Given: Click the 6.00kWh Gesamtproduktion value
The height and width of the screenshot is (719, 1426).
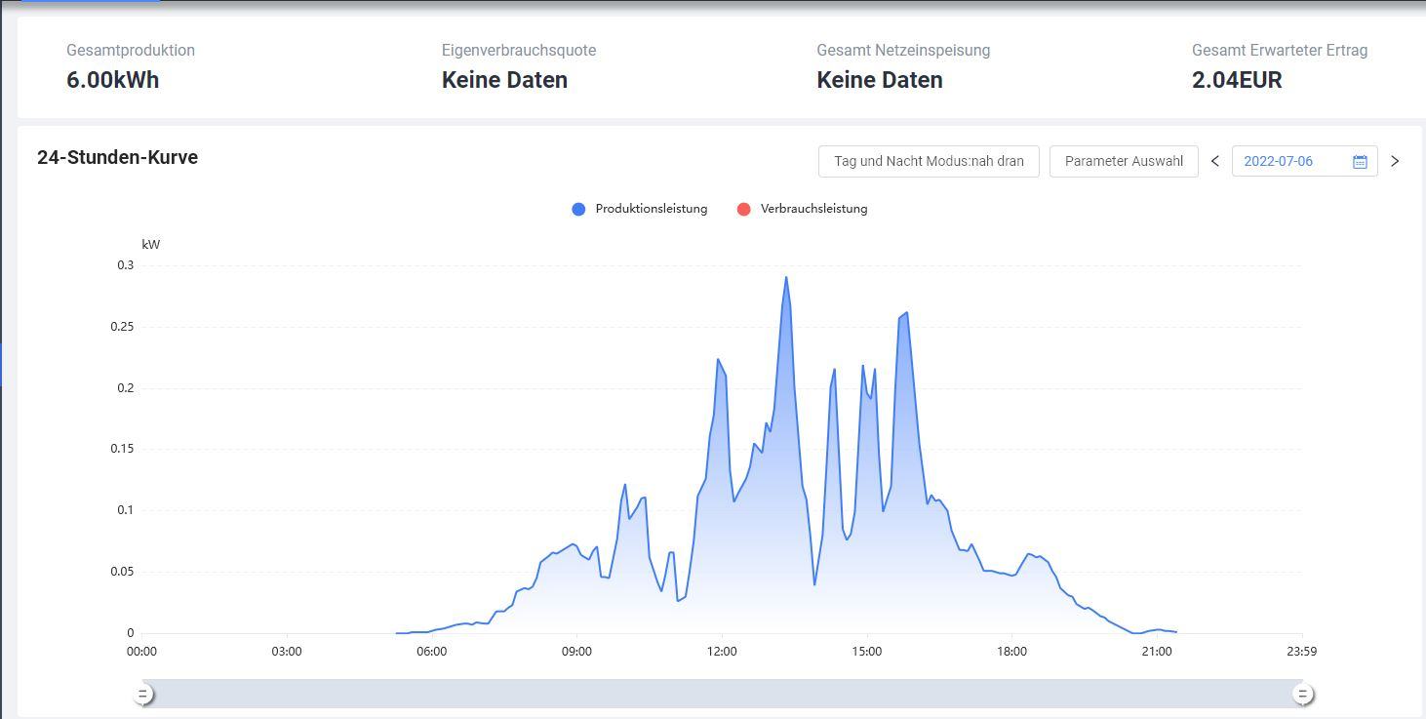Looking at the screenshot, I should tap(113, 80).
